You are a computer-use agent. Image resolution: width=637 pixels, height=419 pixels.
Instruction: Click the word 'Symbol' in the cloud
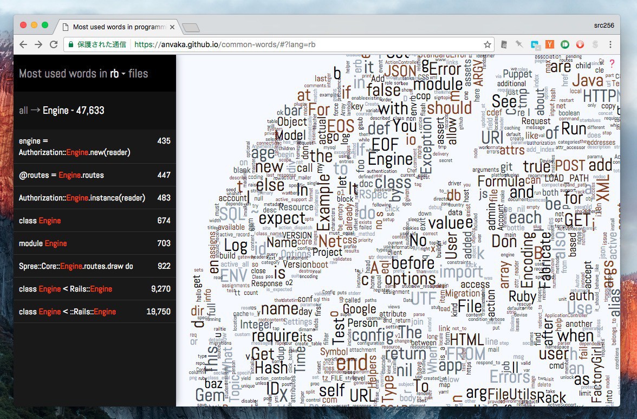[x=334, y=352]
